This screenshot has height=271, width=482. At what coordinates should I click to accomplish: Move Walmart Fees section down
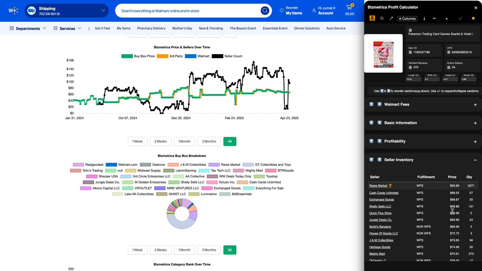coord(380,104)
